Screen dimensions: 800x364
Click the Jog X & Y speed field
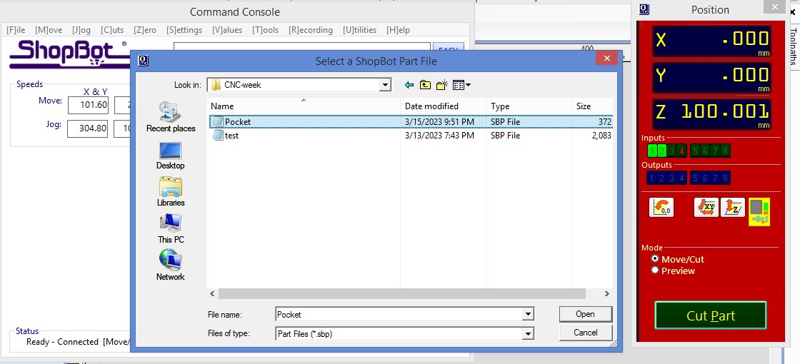tap(87, 128)
